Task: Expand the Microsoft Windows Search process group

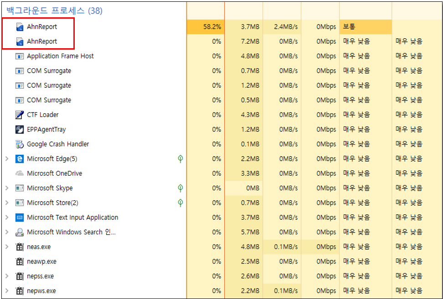Action: [7, 232]
